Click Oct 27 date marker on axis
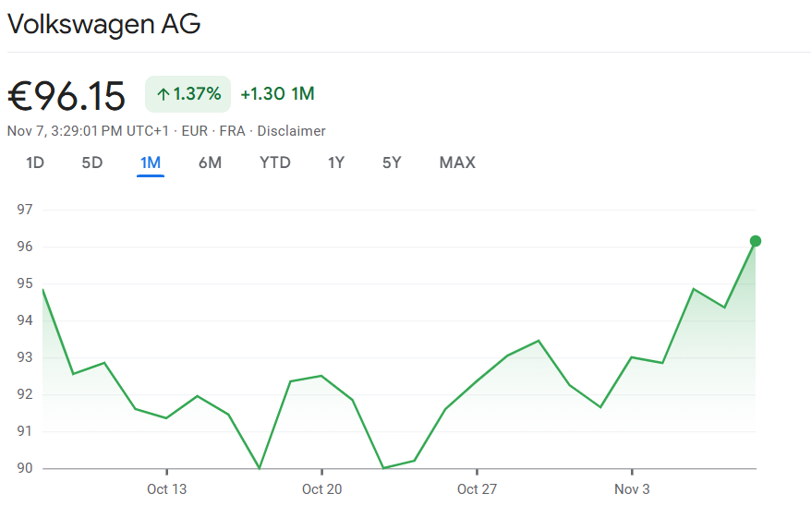Viewport: 811px width, 506px height. click(477, 488)
